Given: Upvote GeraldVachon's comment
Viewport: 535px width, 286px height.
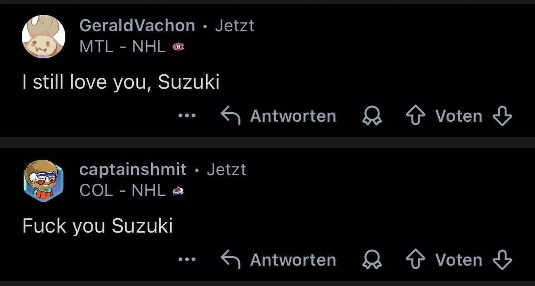Looking at the screenshot, I should pyautogui.click(x=415, y=116).
